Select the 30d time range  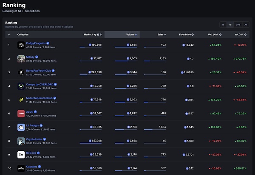point(238,25)
